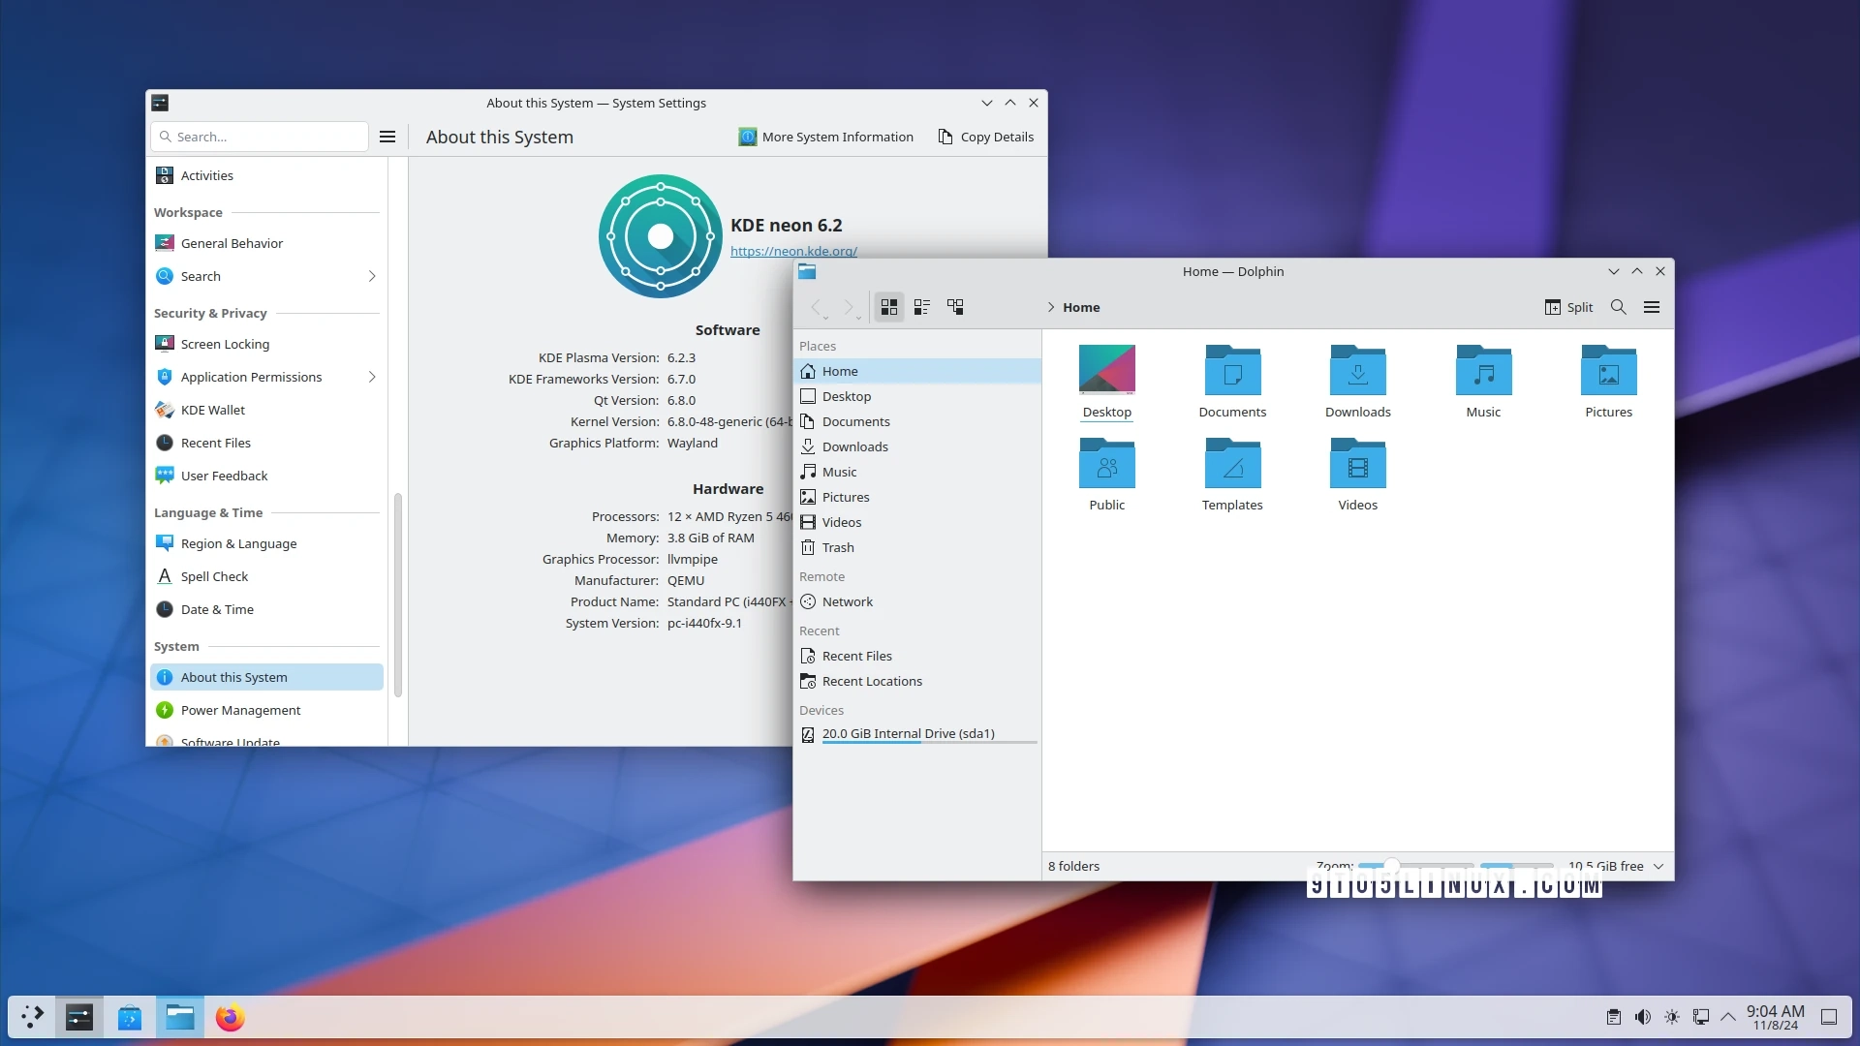
Task: Expand Application Permissions chevron
Action: [372, 377]
